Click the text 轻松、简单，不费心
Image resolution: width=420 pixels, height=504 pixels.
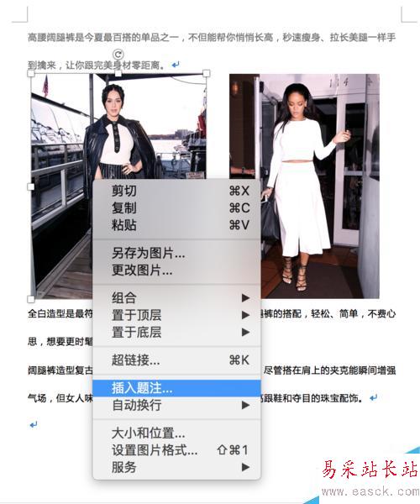point(354,313)
